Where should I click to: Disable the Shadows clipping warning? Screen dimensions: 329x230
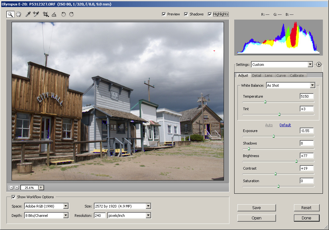point(186,14)
